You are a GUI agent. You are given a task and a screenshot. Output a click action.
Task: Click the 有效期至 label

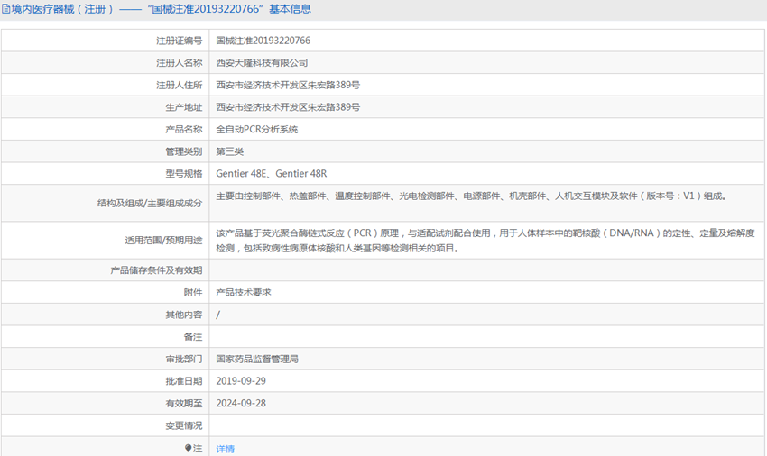[183, 403]
